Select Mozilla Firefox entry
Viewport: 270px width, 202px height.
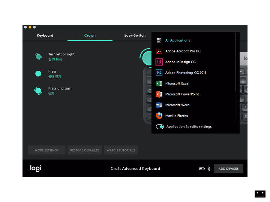tap(177, 116)
